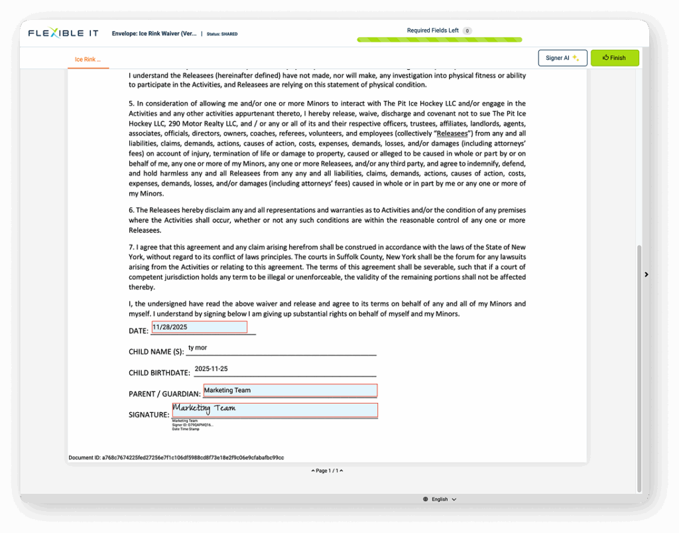Screen dimensions: 679x533
Task: Click the CHILD NAME field
Action: (x=280, y=348)
